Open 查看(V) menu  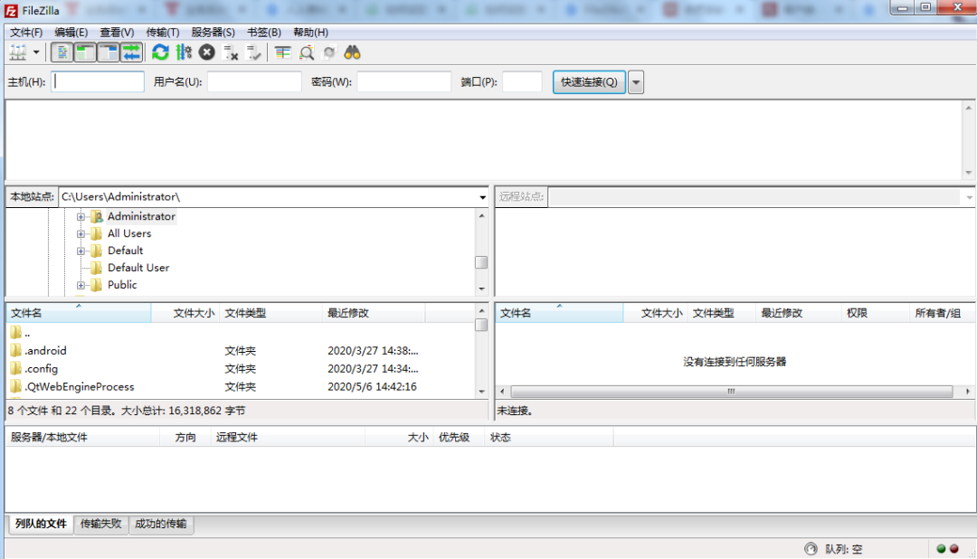click(117, 33)
